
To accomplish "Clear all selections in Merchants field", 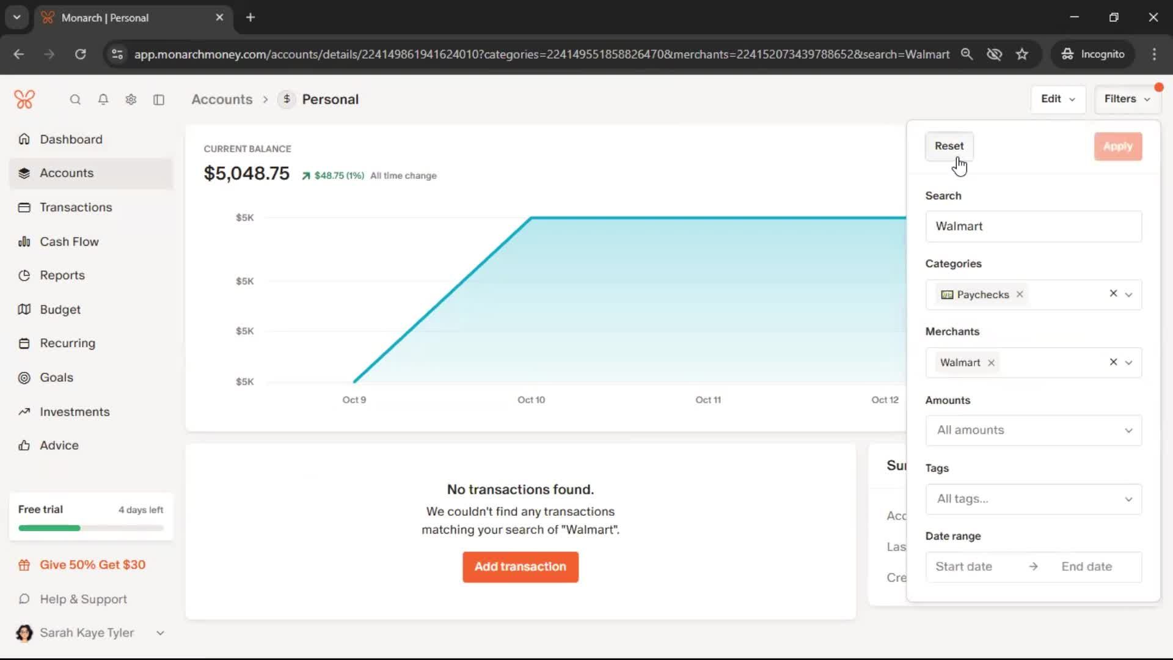I will click(1113, 362).
